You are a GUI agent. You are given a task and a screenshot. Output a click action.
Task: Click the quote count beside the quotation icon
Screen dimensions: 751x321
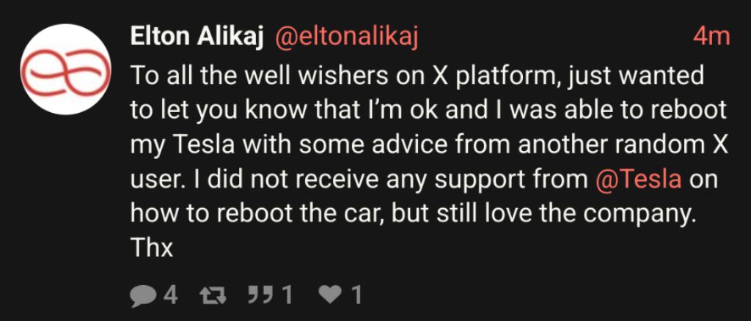[x=287, y=295]
